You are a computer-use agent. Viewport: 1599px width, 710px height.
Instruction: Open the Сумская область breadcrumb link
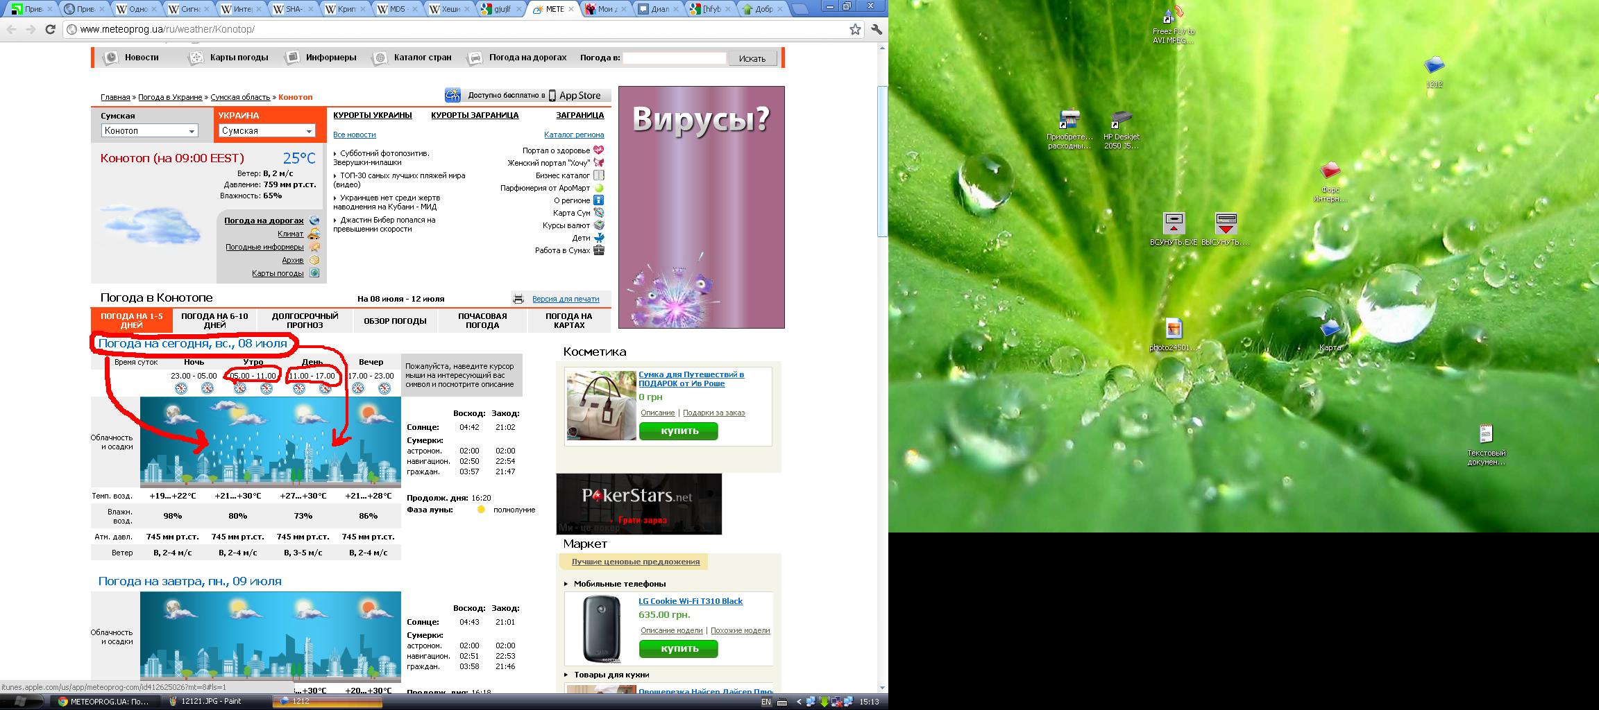point(240,97)
